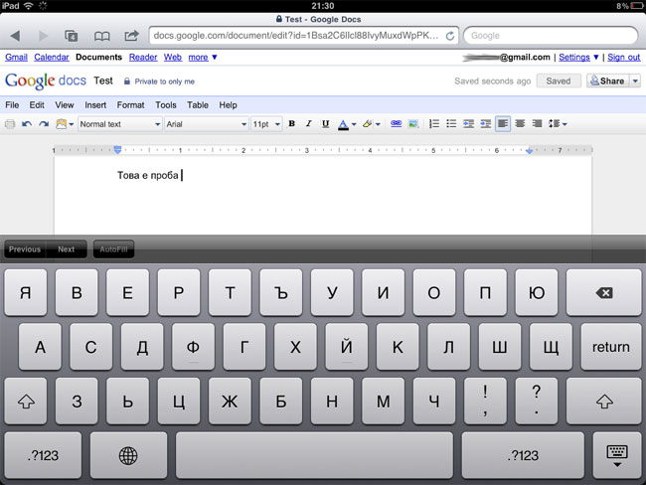This screenshot has width=646, height=485.
Task: Open the Insert menu
Action: click(95, 105)
